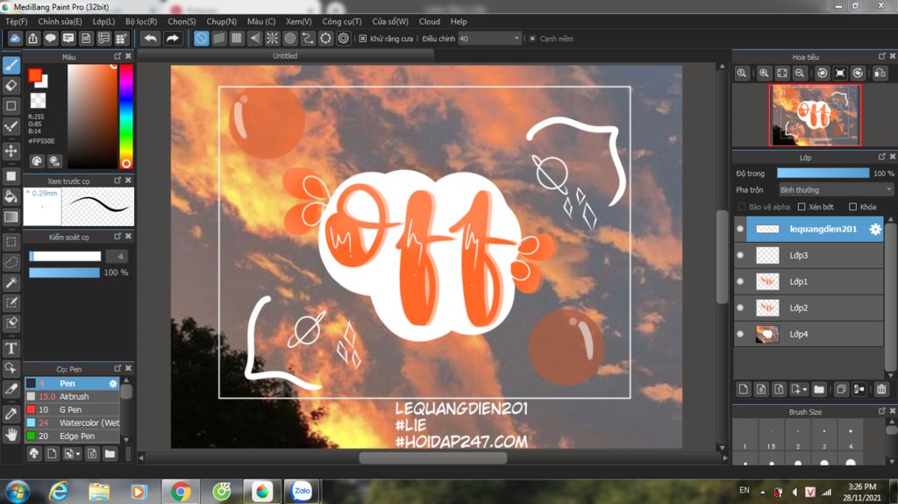Select the Airbrush brush
Screen dimensions: 898x504
(x=72, y=396)
